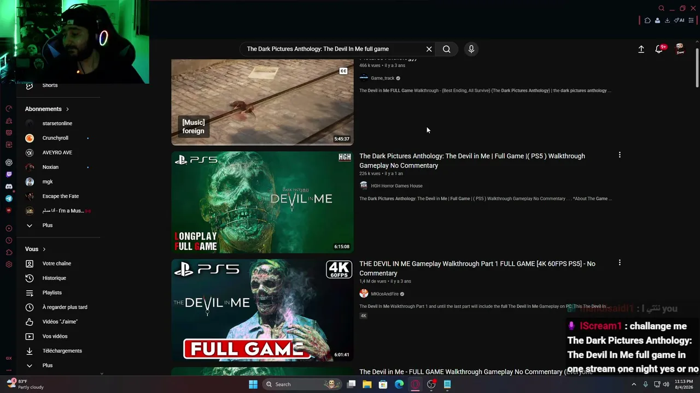The height and width of the screenshot is (393, 700).
Task: Open the Windows Start menu
Action: point(253,384)
